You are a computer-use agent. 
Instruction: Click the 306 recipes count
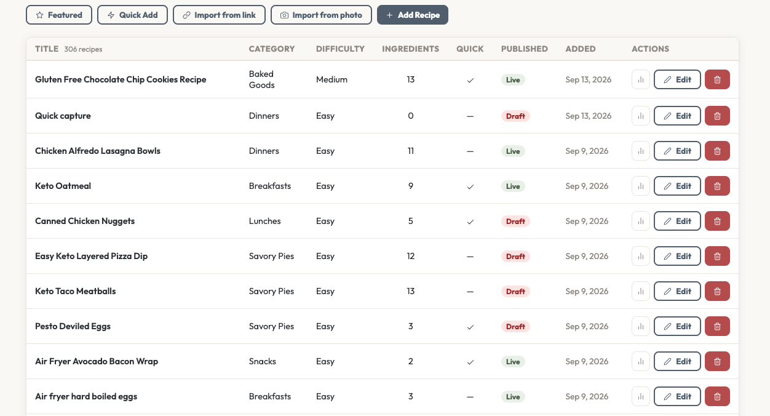tap(83, 49)
